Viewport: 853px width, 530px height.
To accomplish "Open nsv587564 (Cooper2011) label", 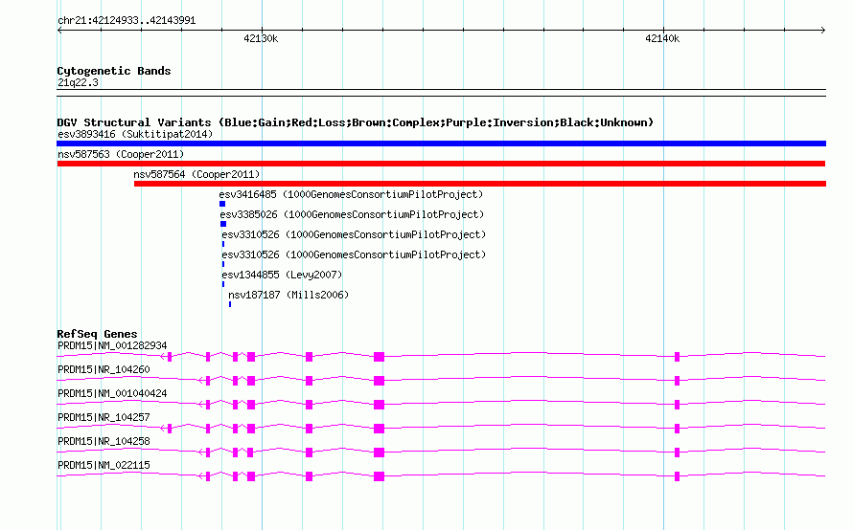I will [x=196, y=174].
